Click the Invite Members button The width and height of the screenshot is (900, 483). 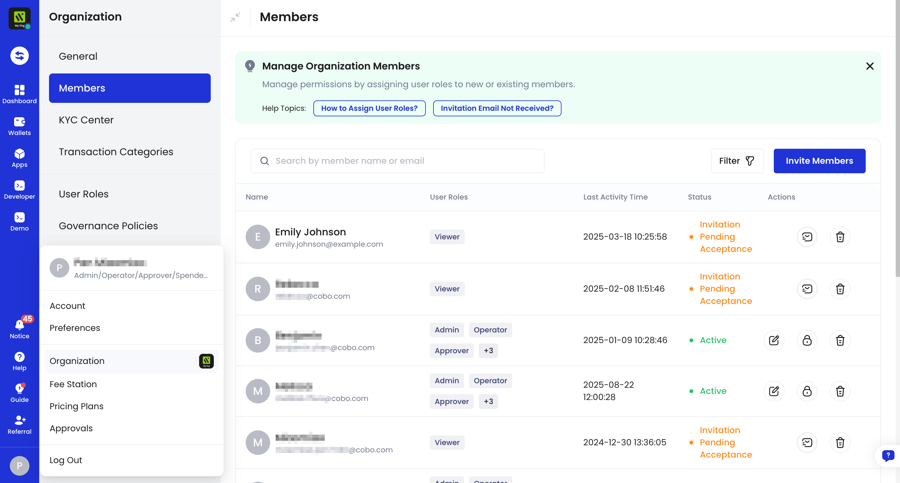coord(820,161)
